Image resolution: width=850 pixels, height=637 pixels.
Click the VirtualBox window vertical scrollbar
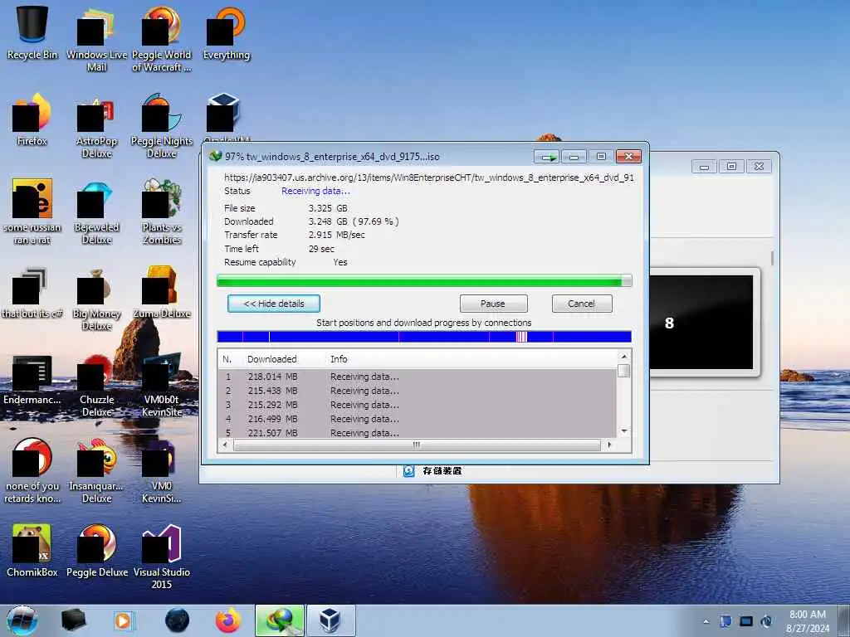pyautogui.click(x=771, y=259)
